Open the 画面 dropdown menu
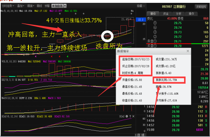This screenshot has width=210, height=137. [x=31, y=6]
